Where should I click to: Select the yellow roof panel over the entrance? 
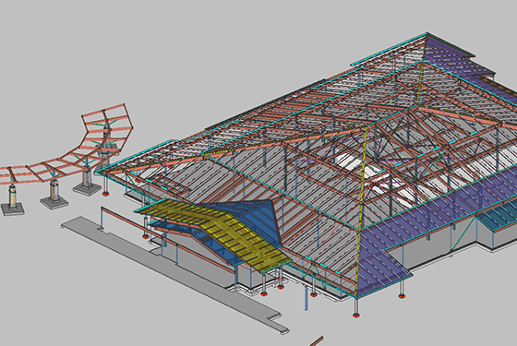[x=218, y=231]
